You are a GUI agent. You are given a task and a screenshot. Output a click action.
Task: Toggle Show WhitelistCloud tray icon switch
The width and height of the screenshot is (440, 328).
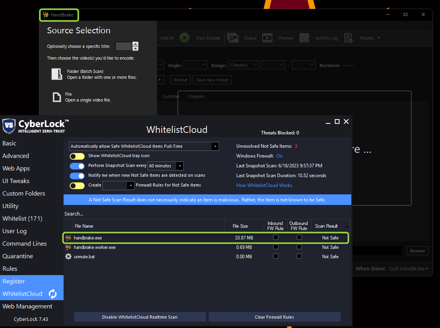pos(77,156)
